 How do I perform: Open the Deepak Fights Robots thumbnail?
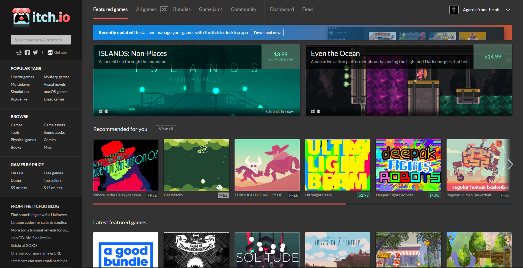coord(408,165)
